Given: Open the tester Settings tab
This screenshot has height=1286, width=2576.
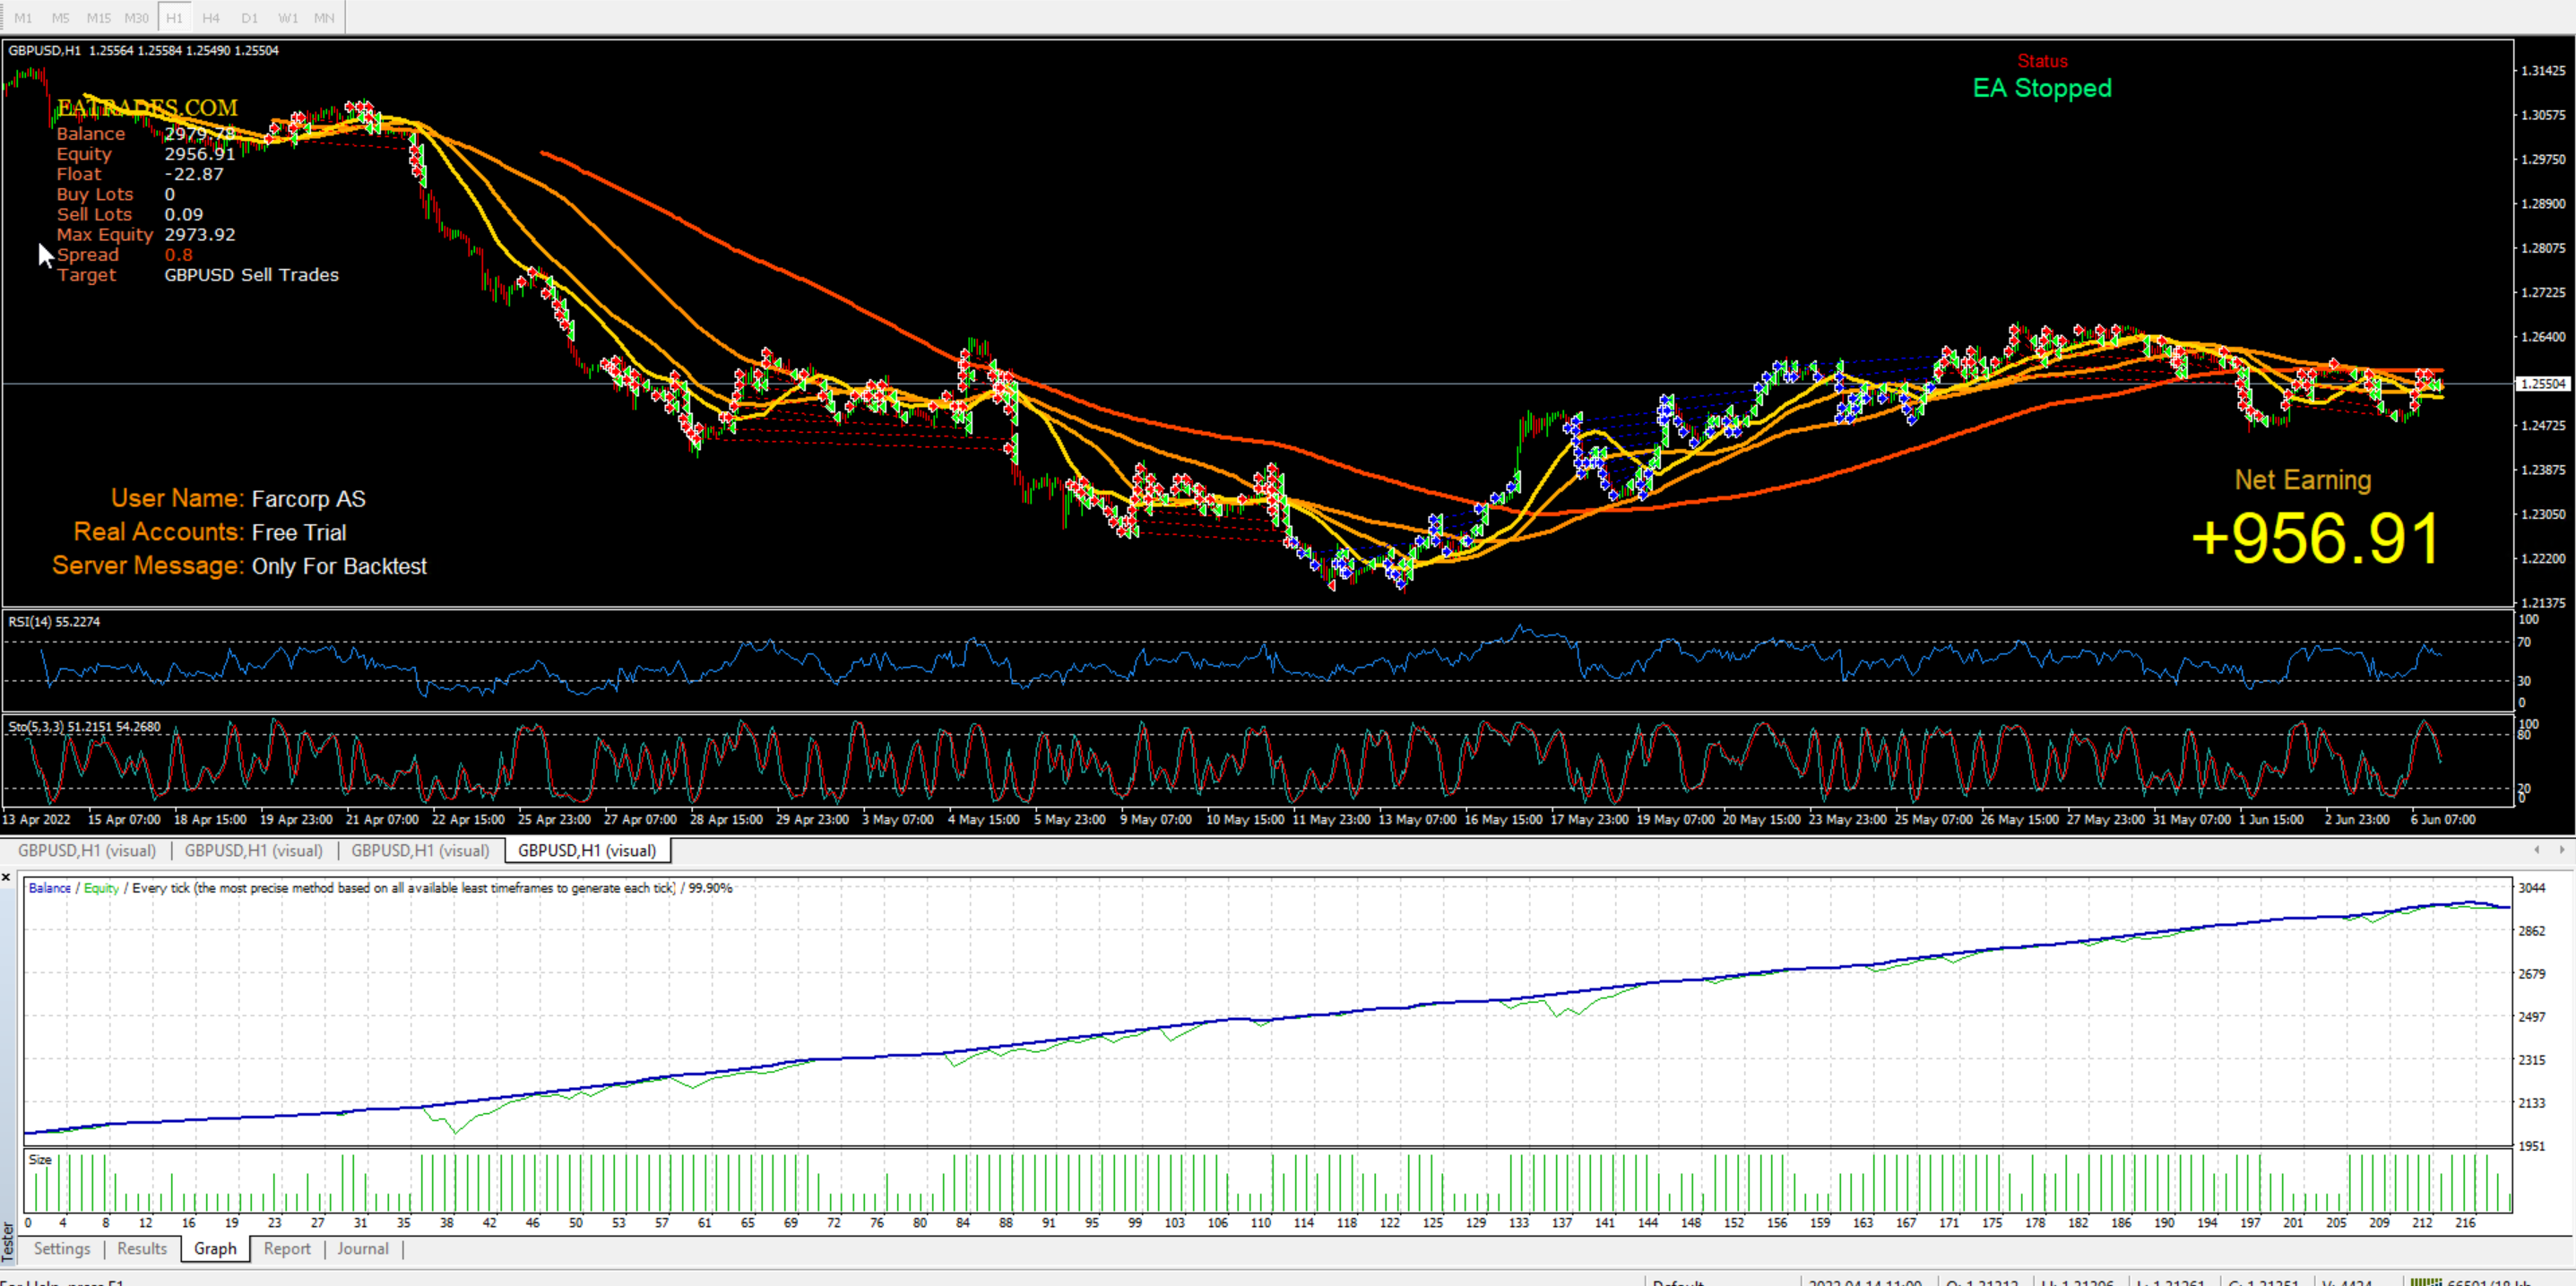Looking at the screenshot, I should point(62,1248).
